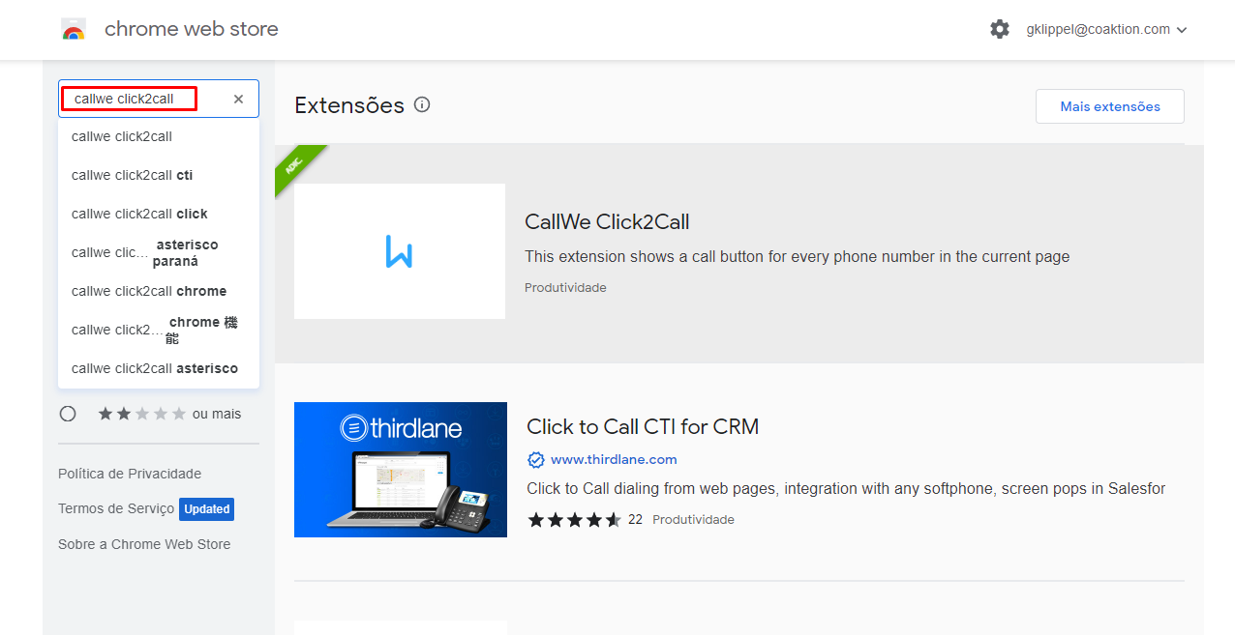Viewport: 1235px width, 635px height.
Task: Open Sobre a Chrome Web Store link
Action: pyautogui.click(x=144, y=544)
